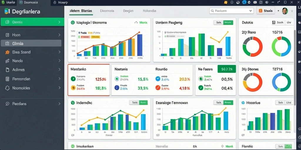Toggle Linc option in Hoosriue panel
Image resolution: width=301 pixels, height=150 pixels.
289,103
